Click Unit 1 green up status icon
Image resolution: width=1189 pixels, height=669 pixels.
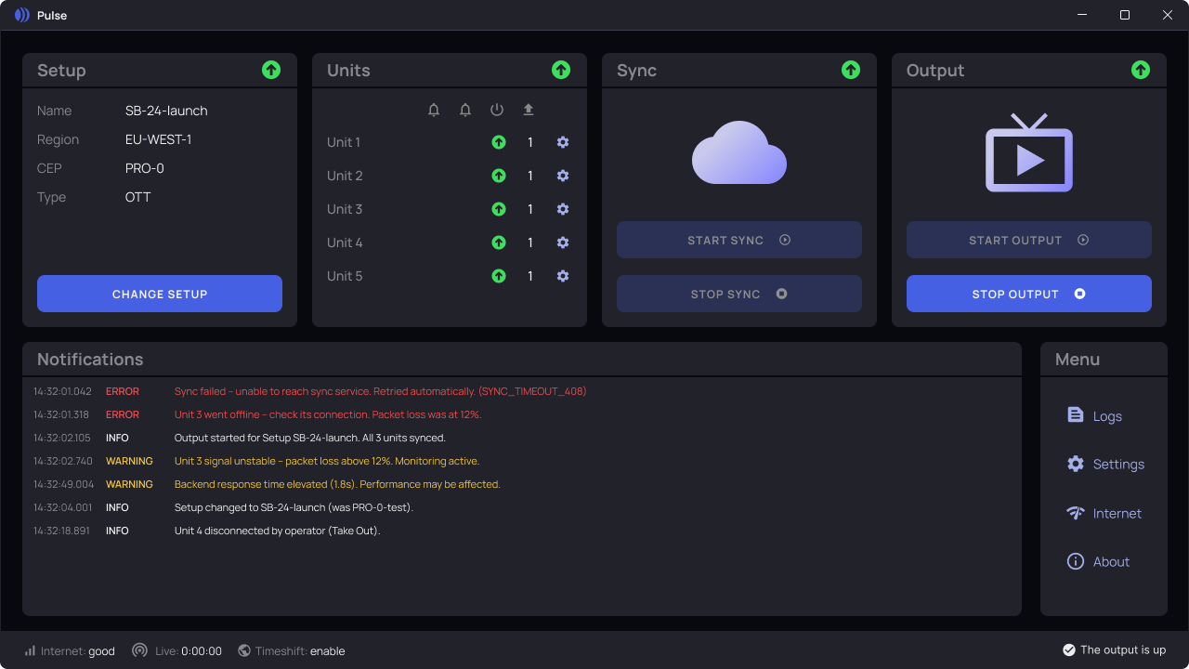pos(499,142)
